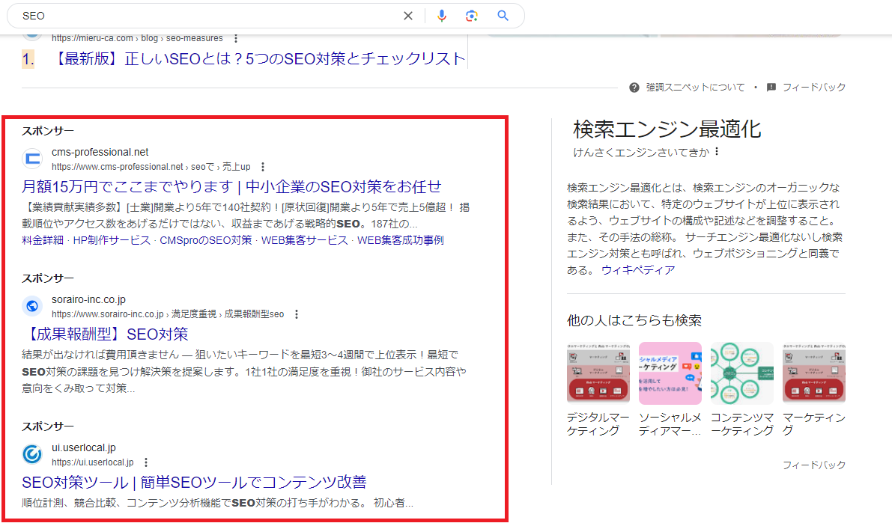Viewport: 892px width, 532px height.
Task: Click the cms-professional.net site name text
Action: click(100, 153)
